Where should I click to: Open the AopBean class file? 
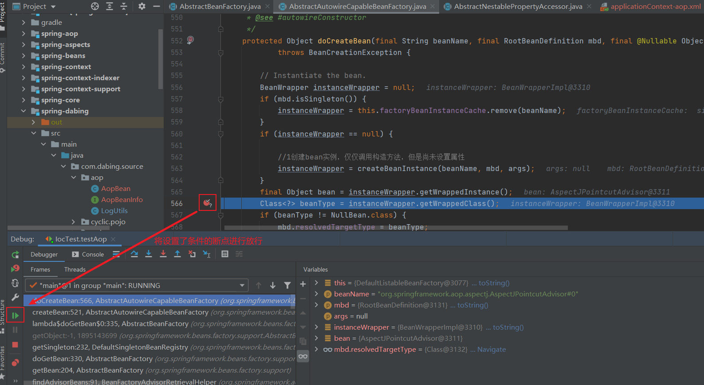tap(115, 188)
